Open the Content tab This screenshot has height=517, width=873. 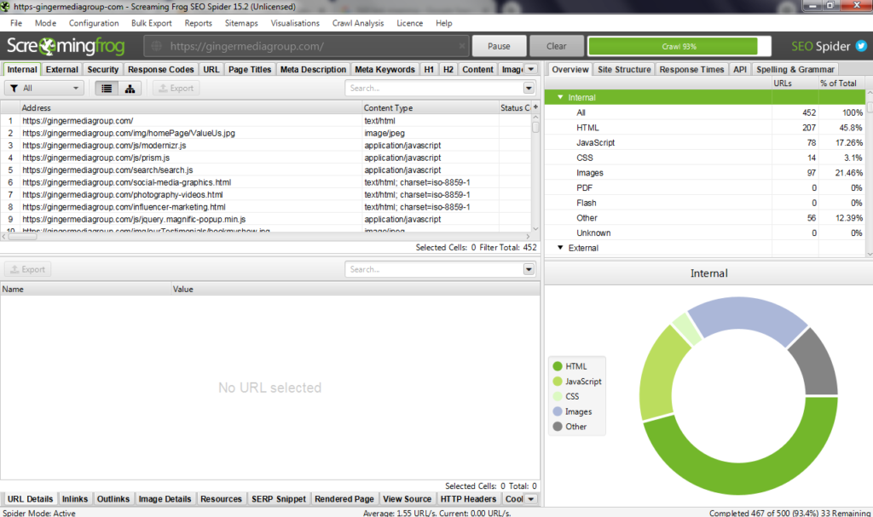[477, 70]
